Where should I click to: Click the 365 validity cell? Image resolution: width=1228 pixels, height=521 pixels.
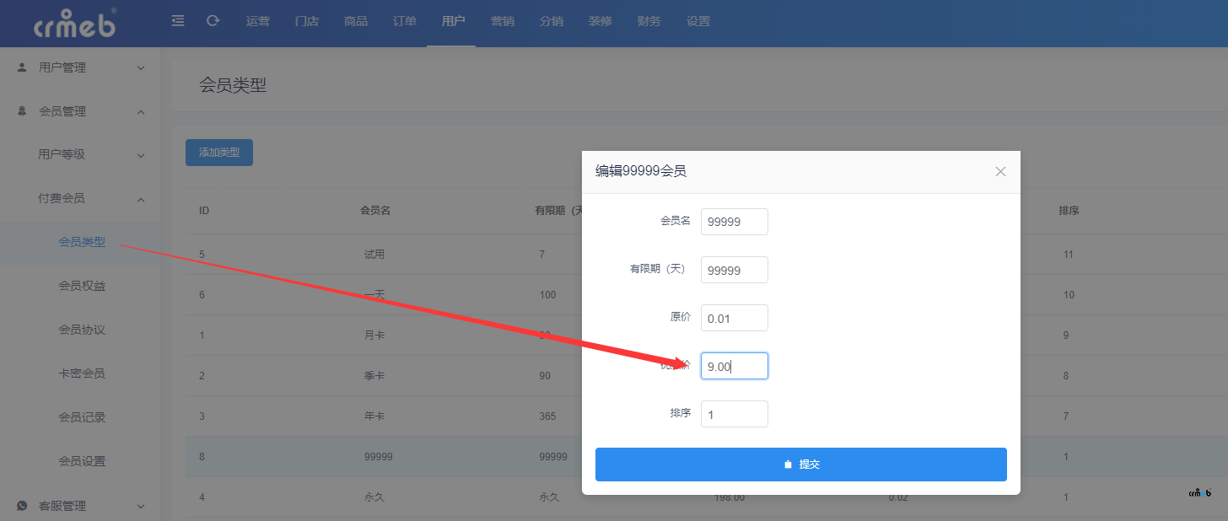click(547, 416)
